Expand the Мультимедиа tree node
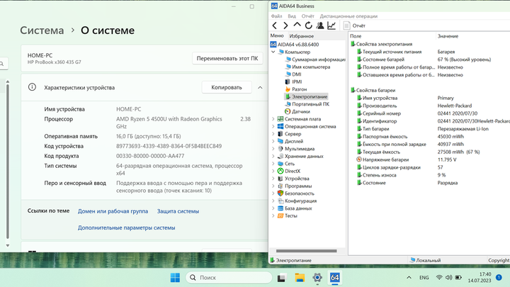 [273, 149]
